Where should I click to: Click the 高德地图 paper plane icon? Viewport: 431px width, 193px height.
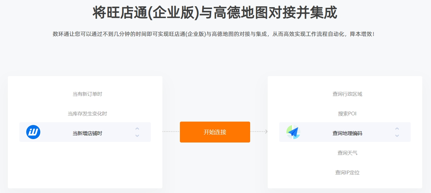point(293,132)
